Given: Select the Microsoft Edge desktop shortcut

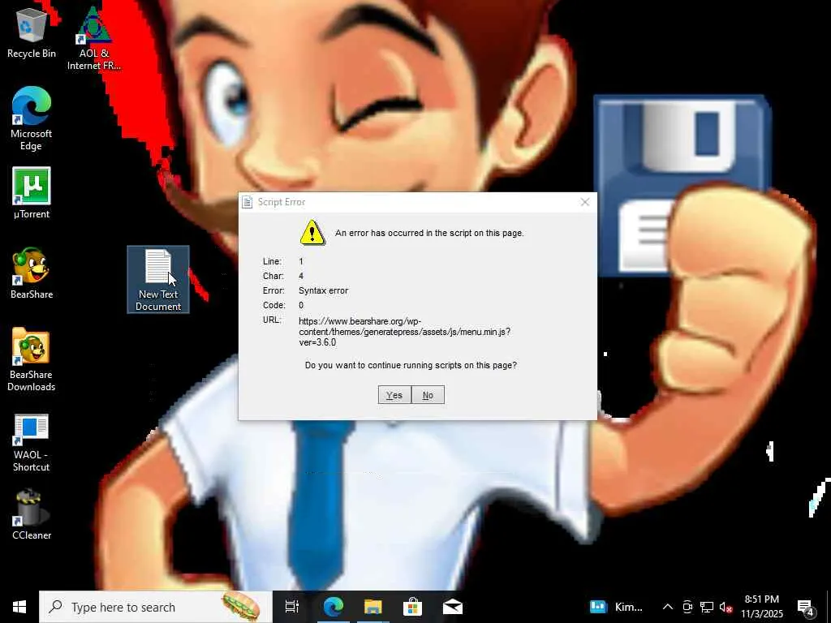Looking at the screenshot, I should click(x=32, y=118).
